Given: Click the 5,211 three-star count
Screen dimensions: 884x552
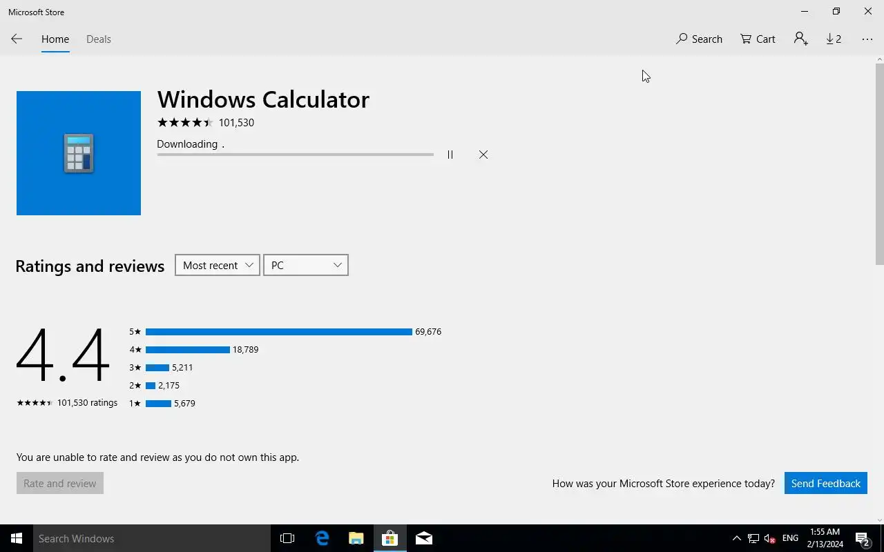Looking at the screenshot, I should [182, 368].
